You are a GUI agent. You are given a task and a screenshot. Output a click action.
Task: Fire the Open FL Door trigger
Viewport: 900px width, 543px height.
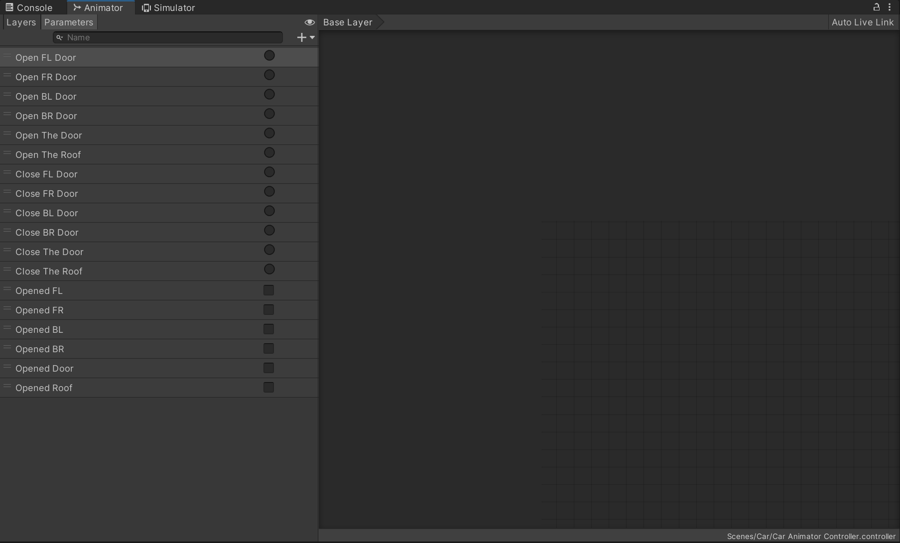click(x=269, y=55)
